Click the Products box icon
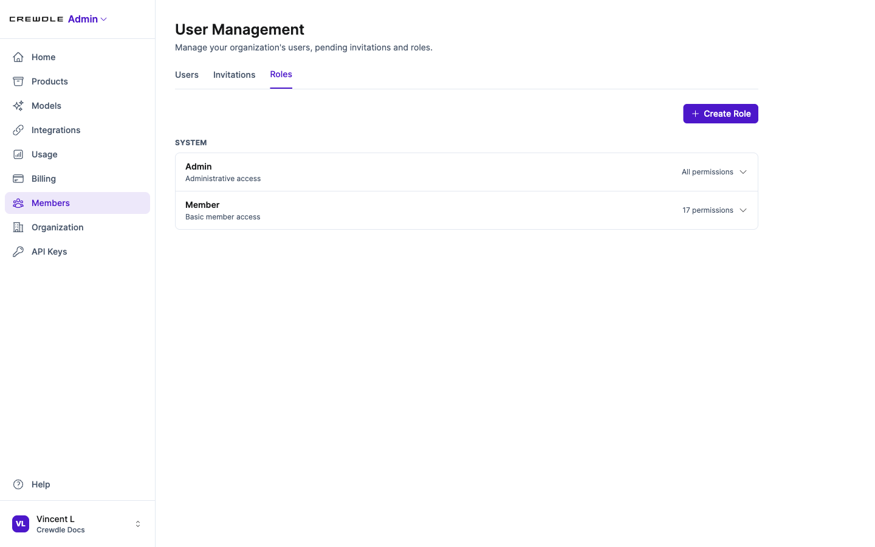Viewport: 875px width, 547px height. point(18,81)
